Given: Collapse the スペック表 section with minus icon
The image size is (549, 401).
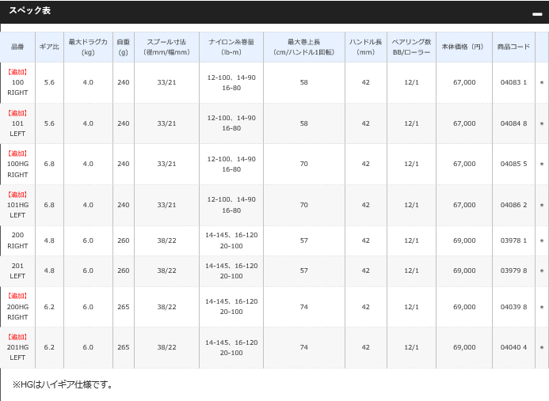Looking at the screenshot, I should pyautogui.click(x=537, y=14).
